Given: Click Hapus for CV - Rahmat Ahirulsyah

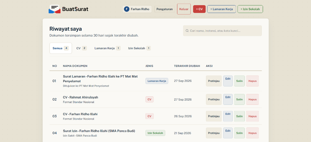Looking at the screenshot, I should point(252,99).
